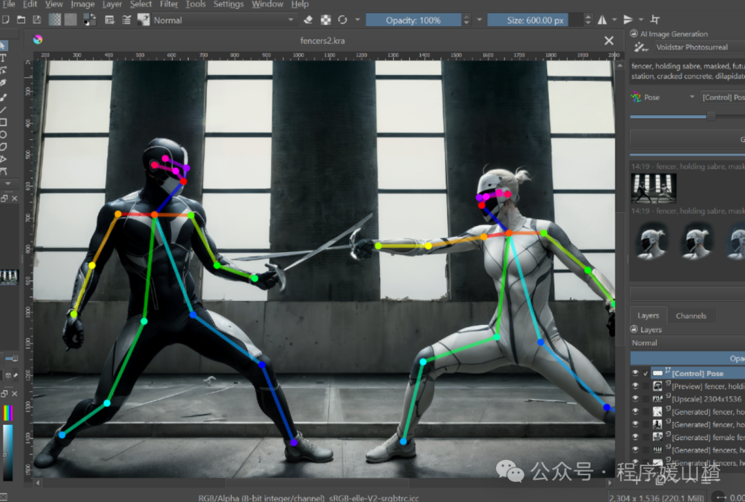The image size is (745, 502).
Task: Open the [Control] Pose layer selector dropdown
Action: point(722,97)
